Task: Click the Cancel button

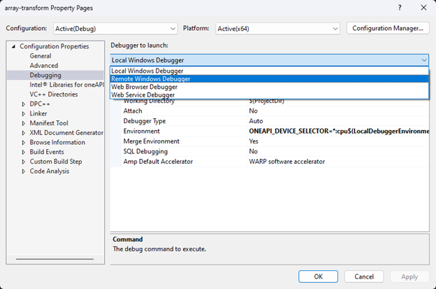Action: tap(363, 276)
